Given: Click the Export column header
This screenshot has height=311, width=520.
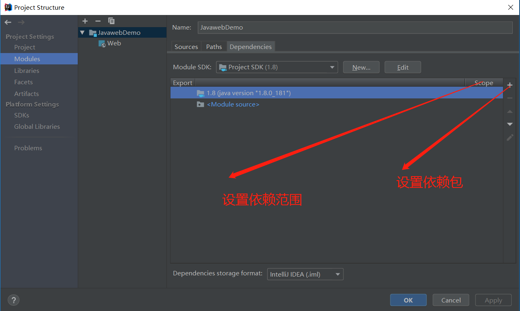Looking at the screenshot, I should point(183,83).
